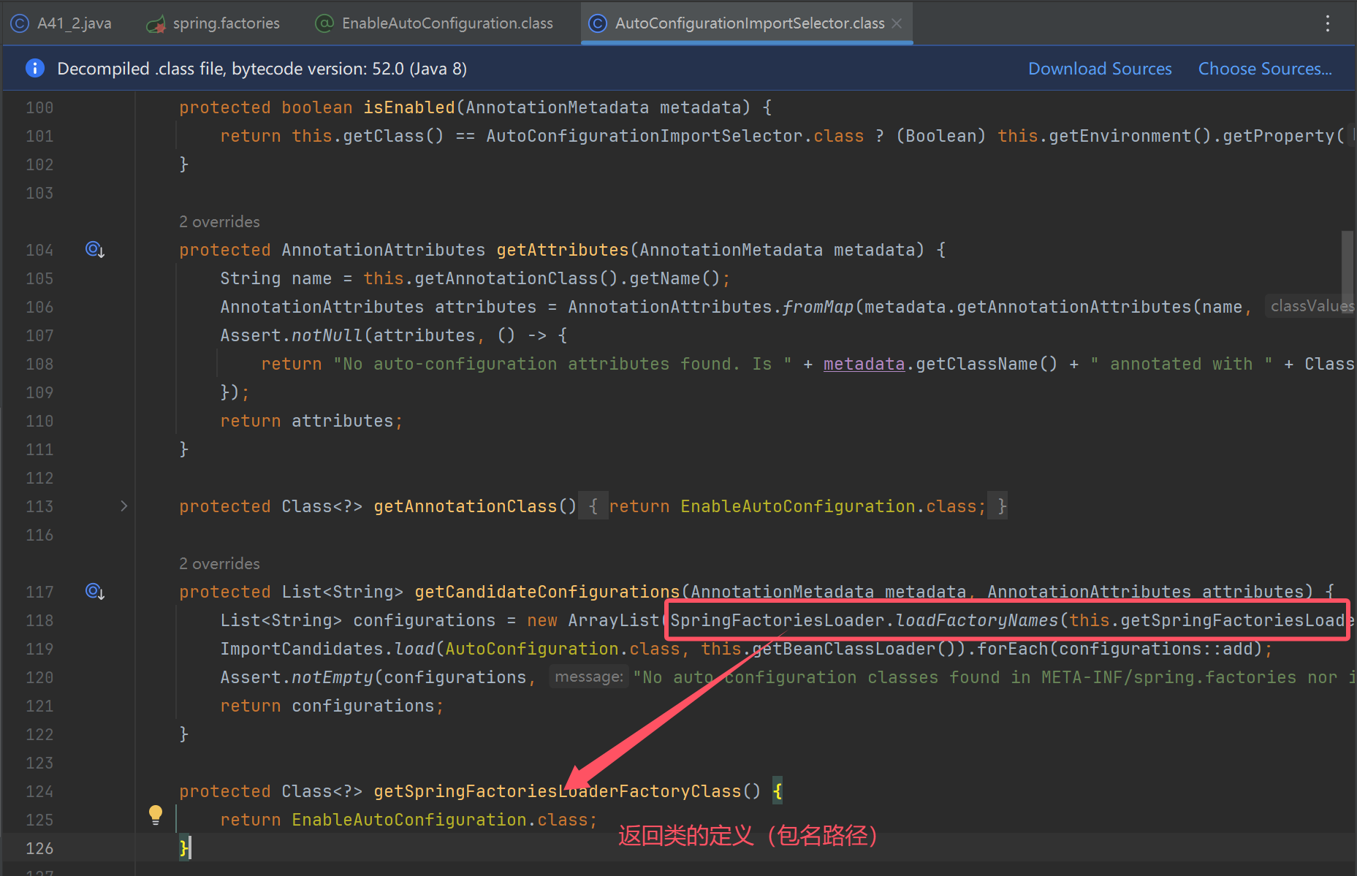Click the bytecode version banner text

(262, 69)
